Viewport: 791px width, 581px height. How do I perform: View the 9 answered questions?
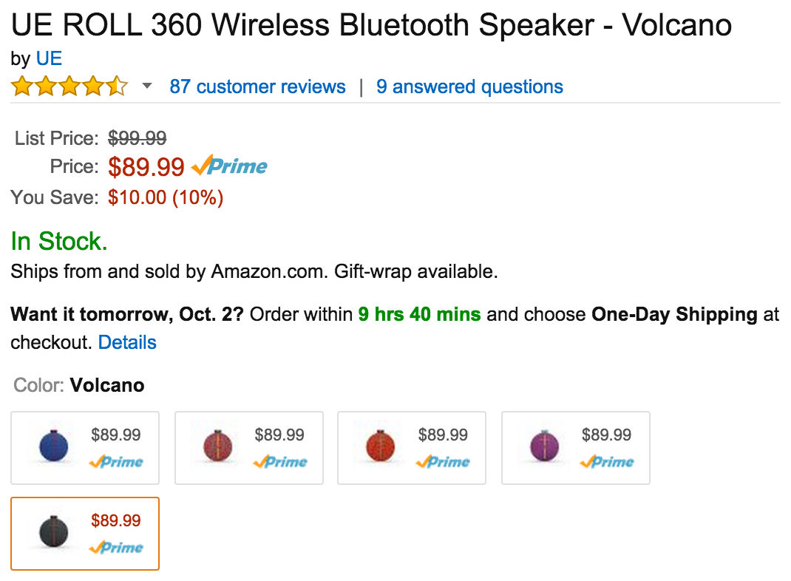pos(469,86)
